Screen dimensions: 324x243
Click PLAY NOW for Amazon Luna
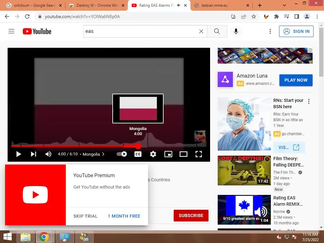point(296,80)
